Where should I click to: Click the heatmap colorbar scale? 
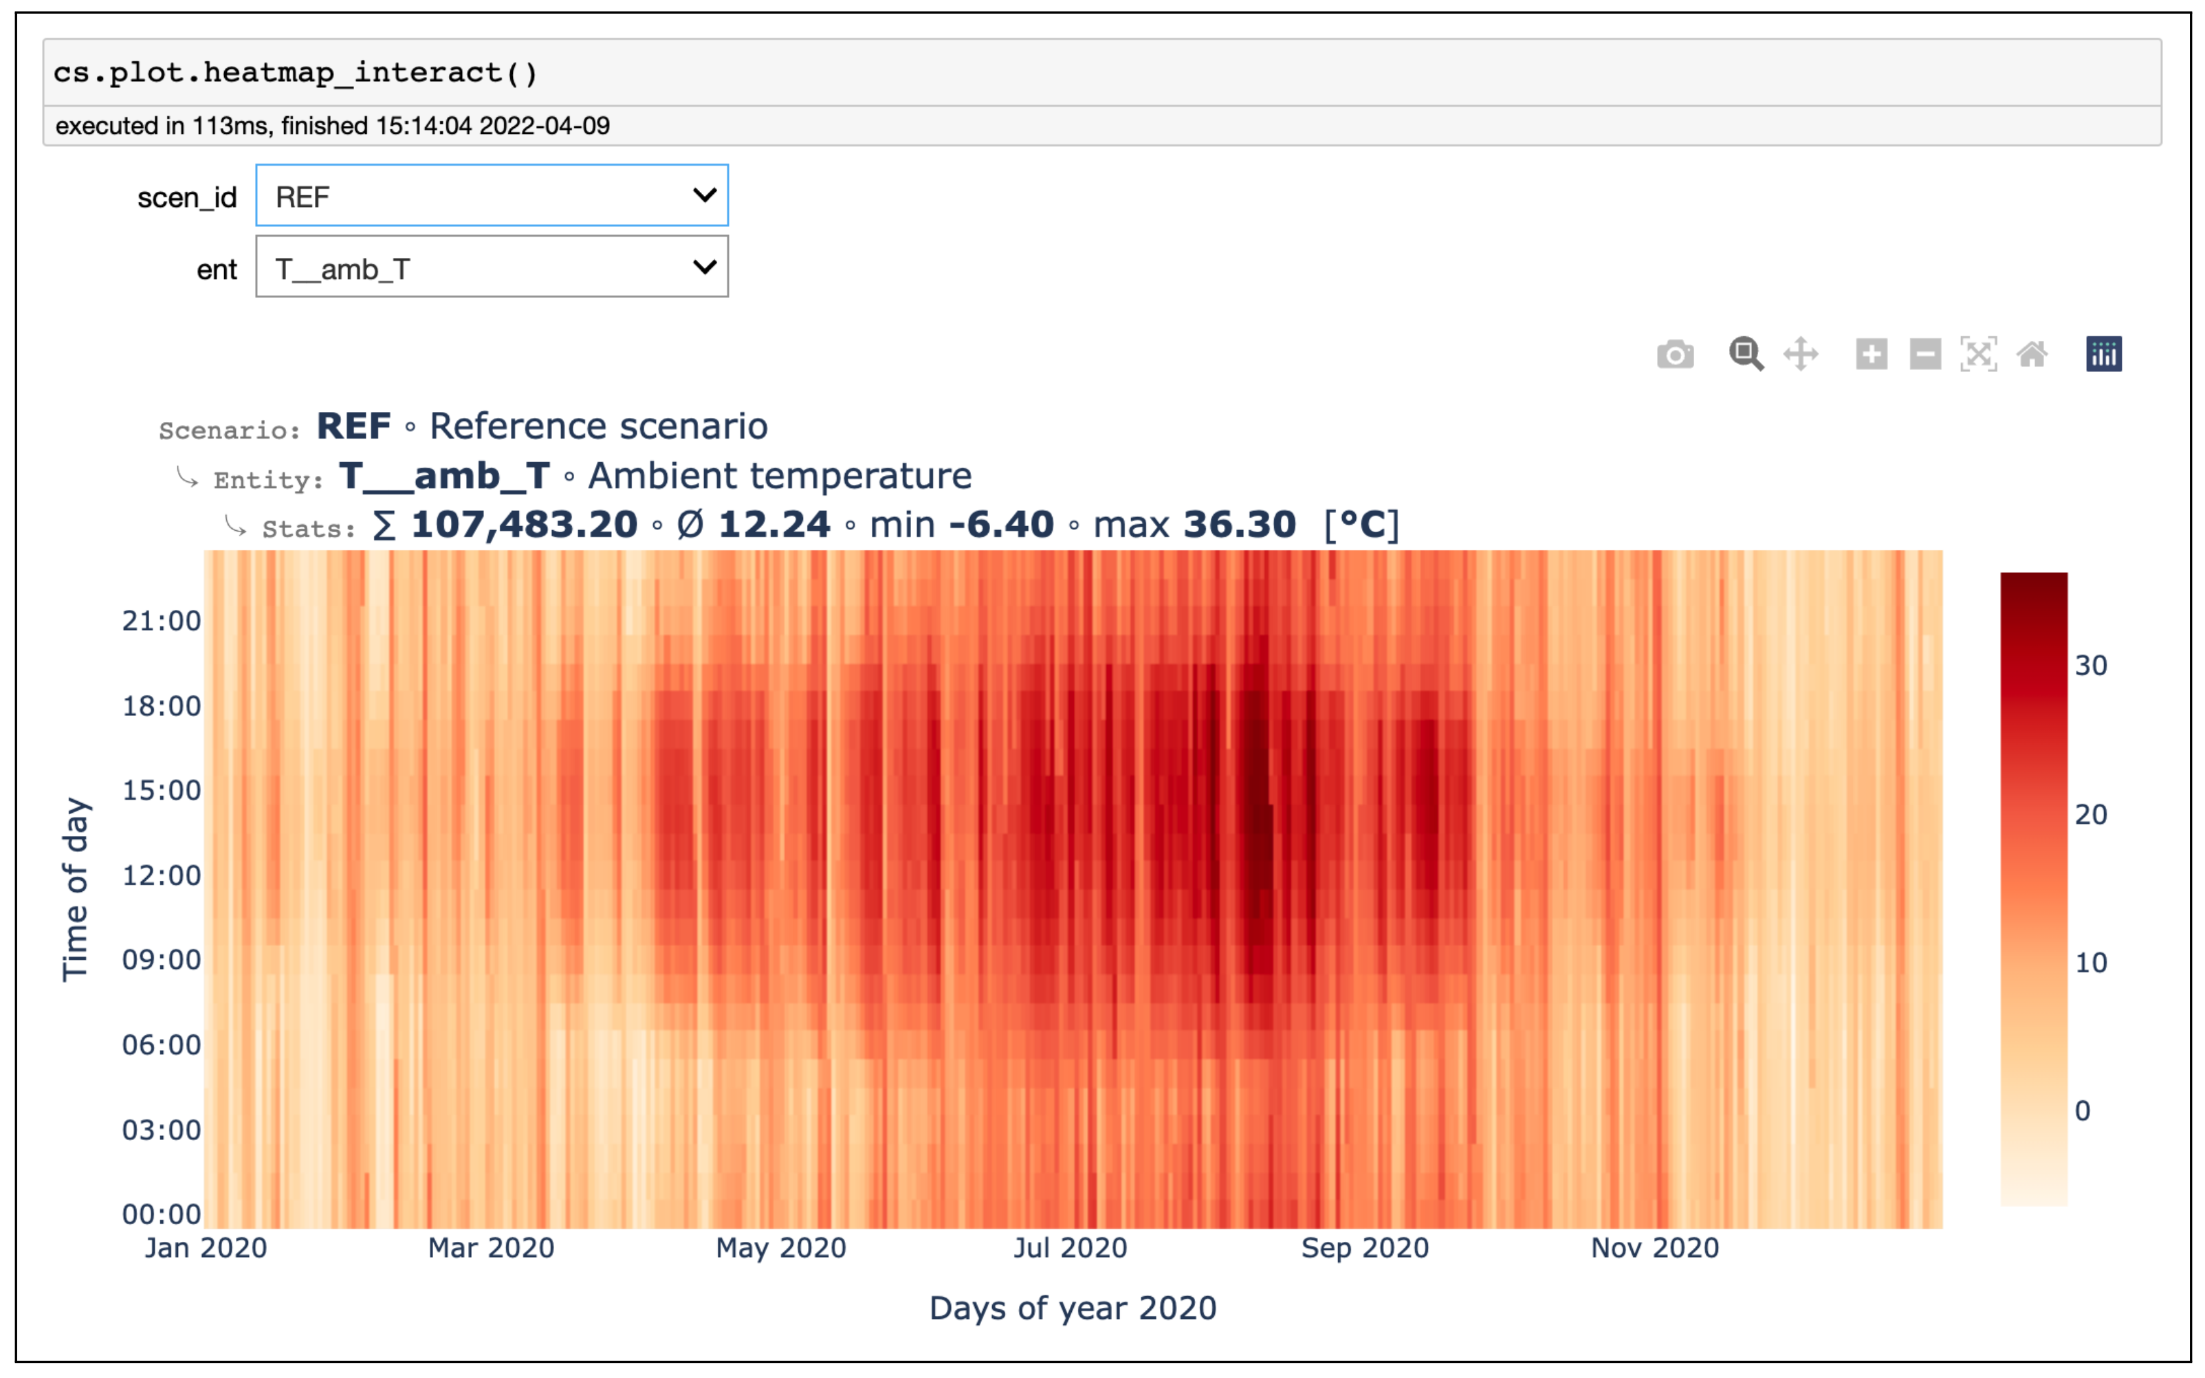(2034, 888)
